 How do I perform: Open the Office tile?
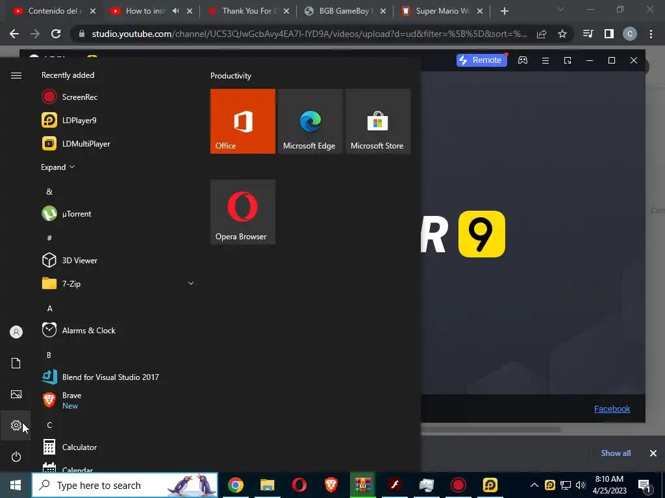click(243, 121)
